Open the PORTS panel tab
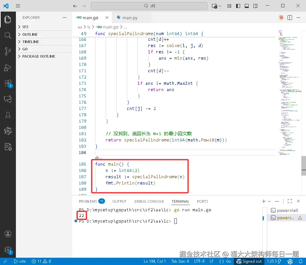The width and height of the screenshot is (306, 265). 203,201
